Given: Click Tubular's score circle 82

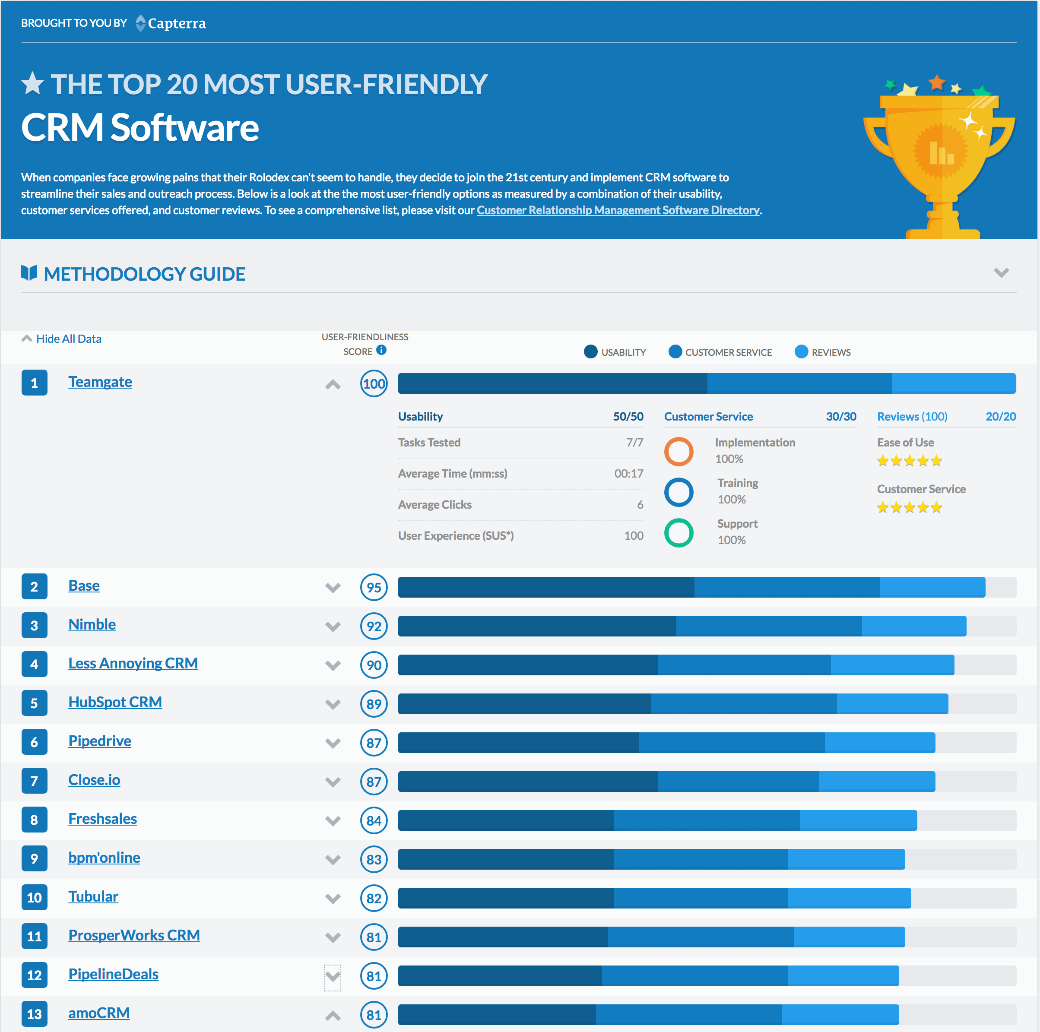Looking at the screenshot, I should 374,897.
